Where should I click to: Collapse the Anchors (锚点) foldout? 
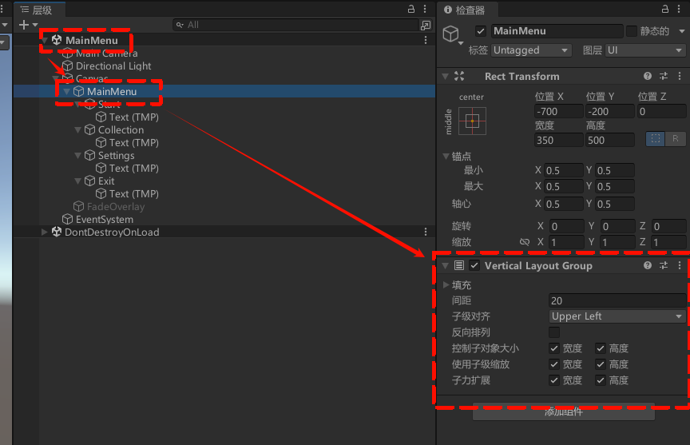tap(446, 157)
